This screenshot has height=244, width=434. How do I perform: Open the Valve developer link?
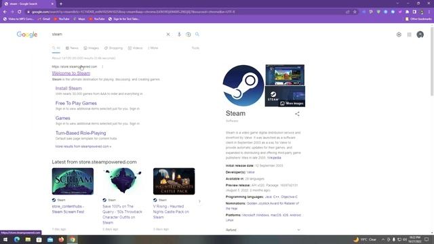[x=251, y=172]
